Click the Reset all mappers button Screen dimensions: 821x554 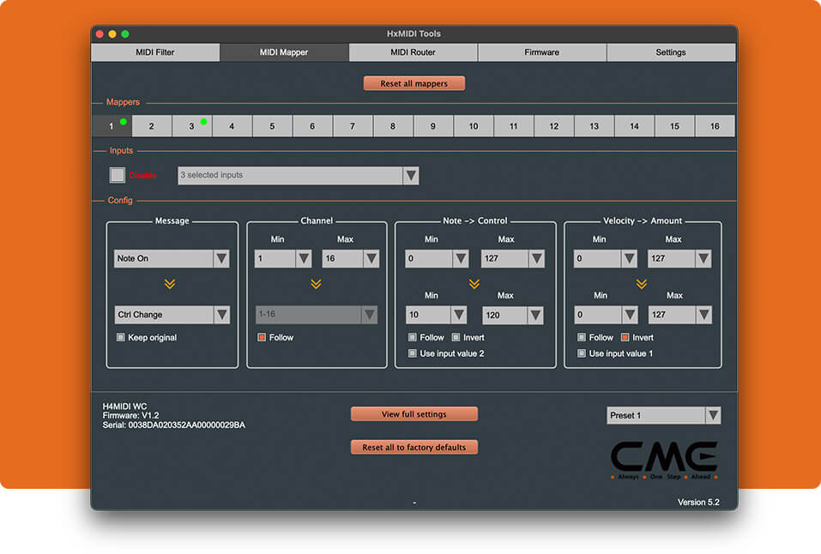(414, 83)
